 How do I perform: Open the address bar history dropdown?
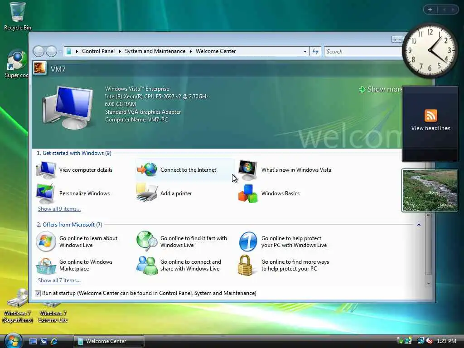pyautogui.click(x=305, y=52)
